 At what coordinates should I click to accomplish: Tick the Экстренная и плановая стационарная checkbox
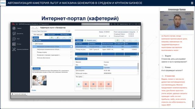(x=71, y=55)
